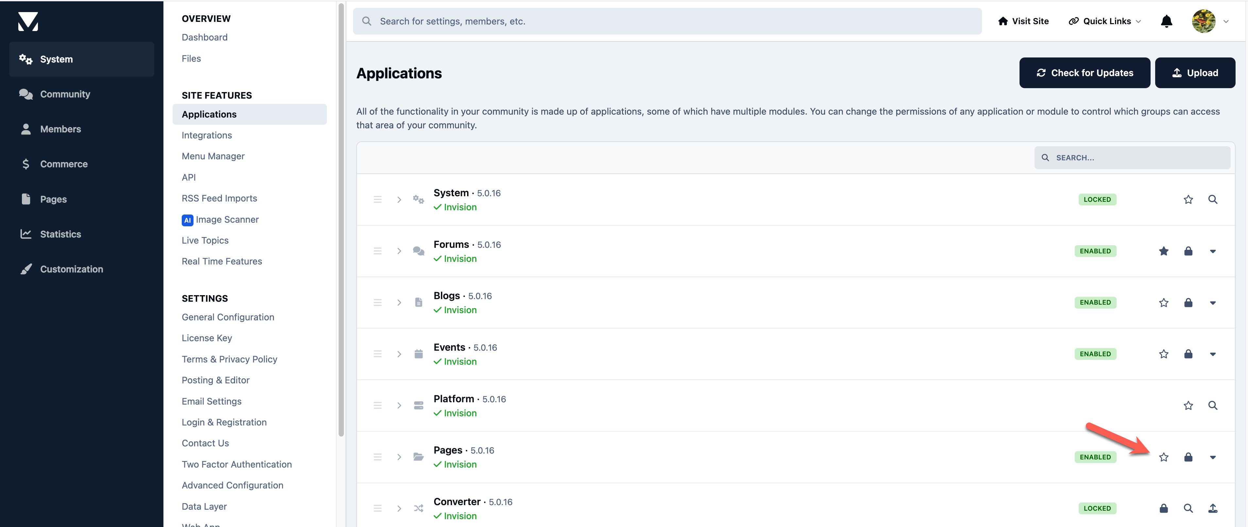Open the notifications bell

pyautogui.click(x=1167, y=21)
